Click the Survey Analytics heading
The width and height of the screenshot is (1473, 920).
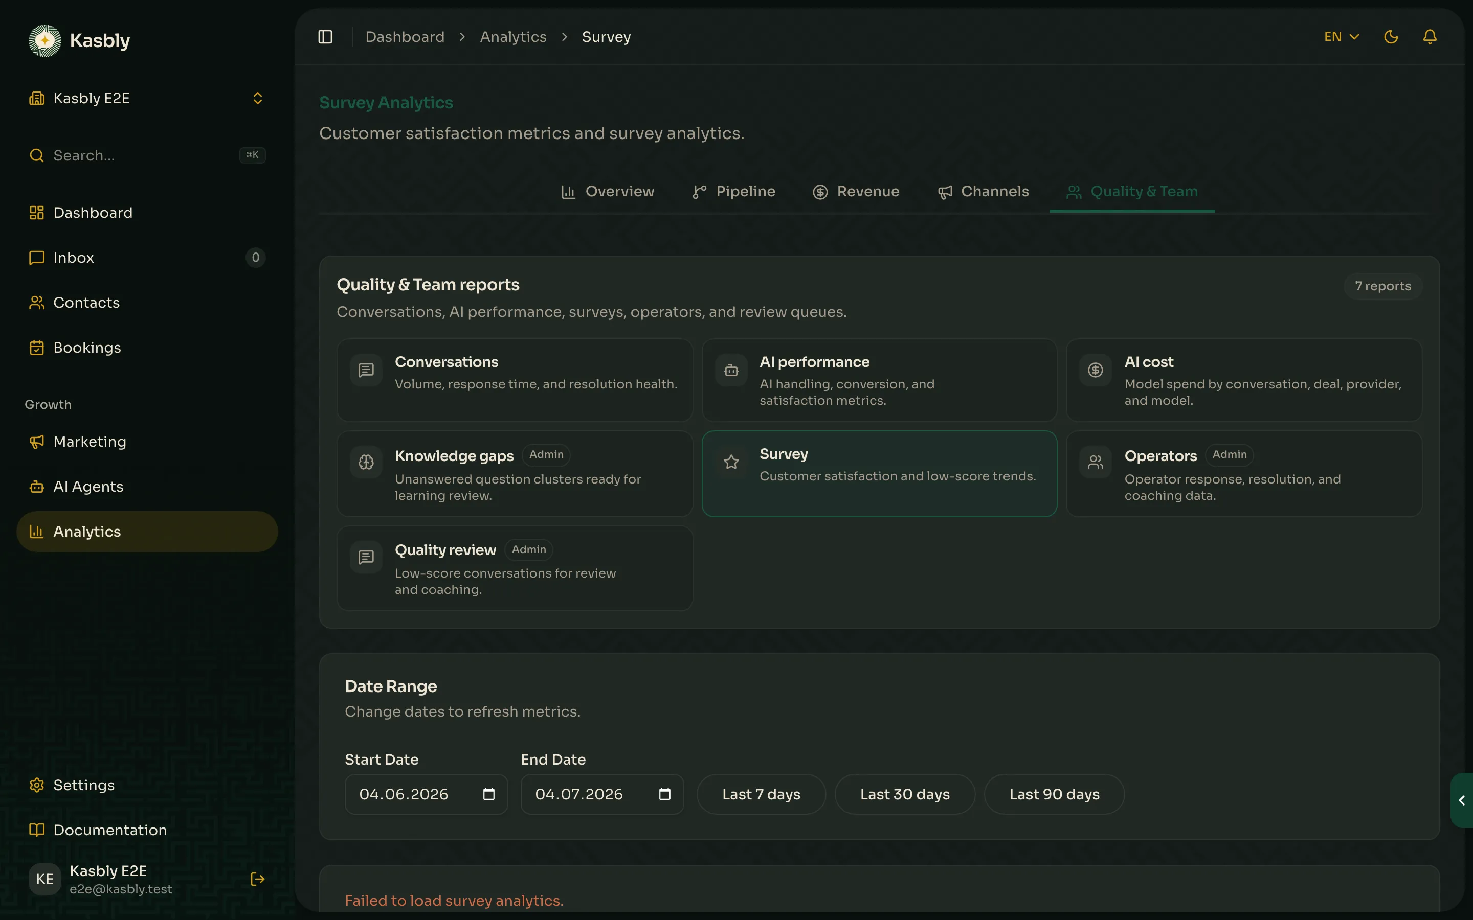point(386,102)
